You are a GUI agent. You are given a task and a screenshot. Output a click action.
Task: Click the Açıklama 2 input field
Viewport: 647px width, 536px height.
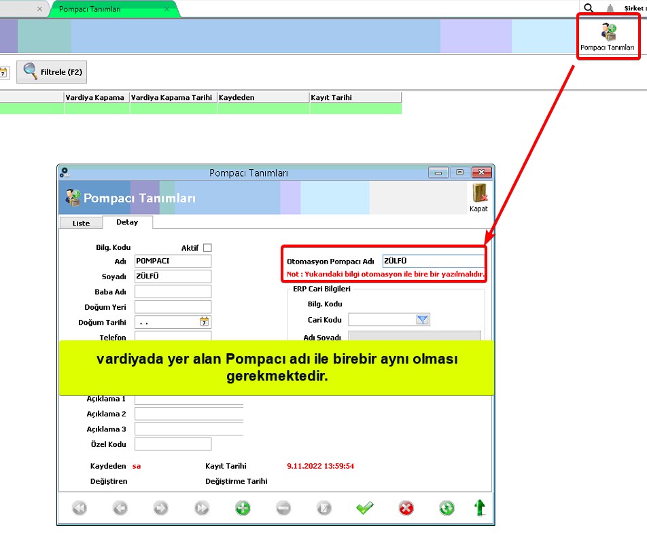pos(189,414)
